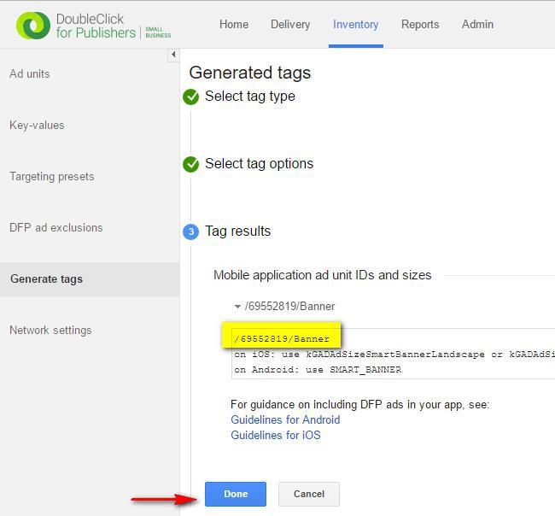This screenshot has height=516, width=555.
Task: Click the green checkmark beside Select tag options
Action: click(x=191, y=164)
